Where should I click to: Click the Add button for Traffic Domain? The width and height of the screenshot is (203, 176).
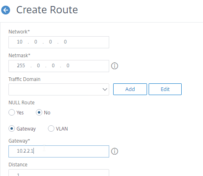tap(130, 89)
